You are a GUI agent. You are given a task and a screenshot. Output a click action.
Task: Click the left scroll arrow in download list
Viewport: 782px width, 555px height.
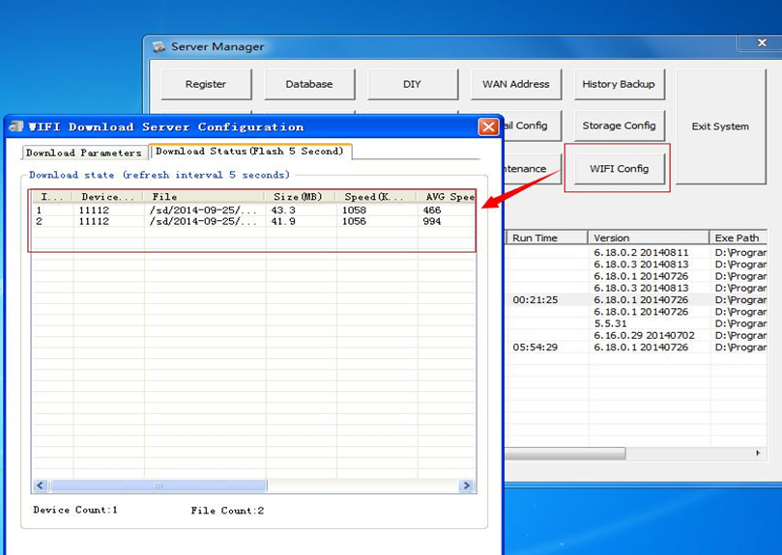click(41, 486)
